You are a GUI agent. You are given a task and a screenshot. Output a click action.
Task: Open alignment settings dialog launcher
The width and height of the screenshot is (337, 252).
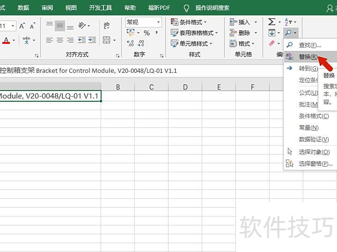point(117,56)
